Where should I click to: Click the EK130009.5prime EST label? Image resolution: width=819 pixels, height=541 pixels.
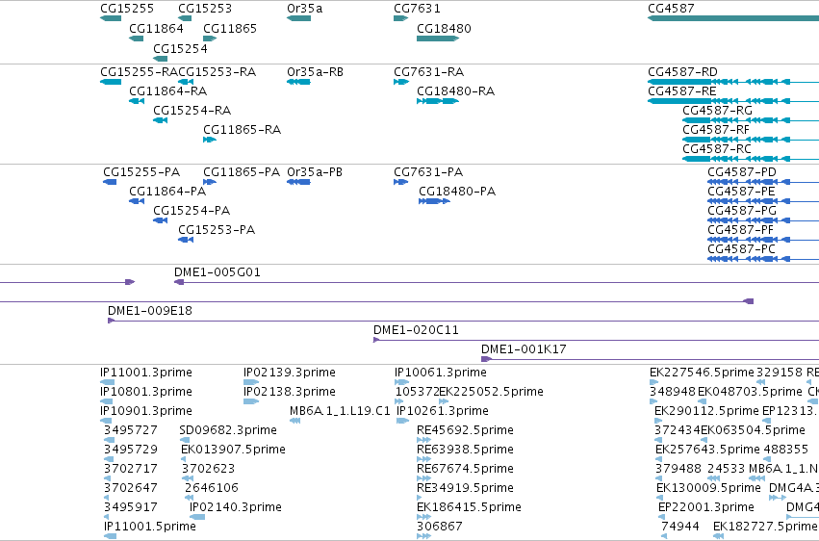pyautogui.click(x=708, y=488)
